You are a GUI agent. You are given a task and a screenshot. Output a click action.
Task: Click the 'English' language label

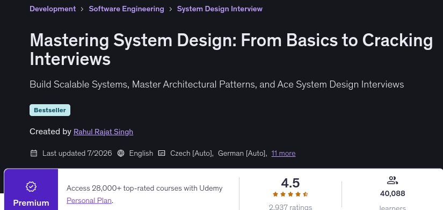(x=141, y=153)
